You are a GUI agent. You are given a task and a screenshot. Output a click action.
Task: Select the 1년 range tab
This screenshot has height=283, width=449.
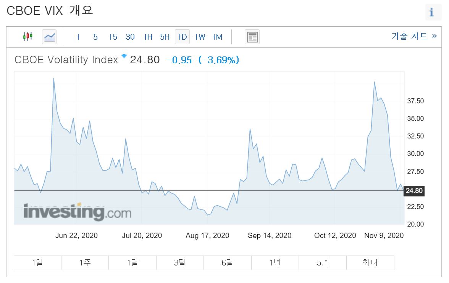point(275,263)
